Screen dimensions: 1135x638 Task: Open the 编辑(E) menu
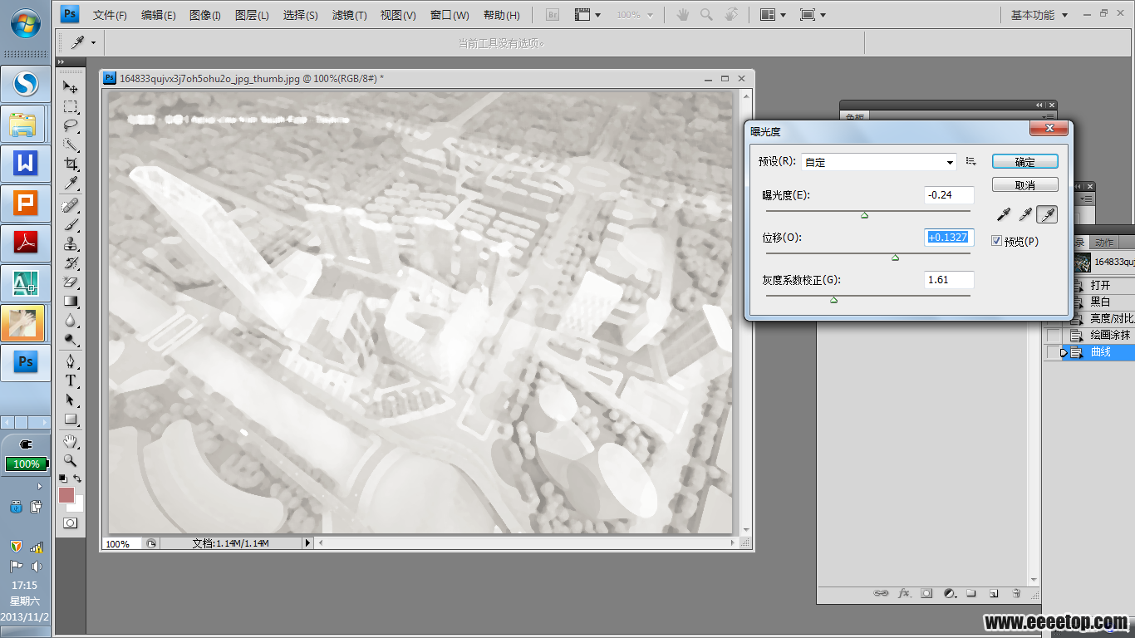click(158, 15)
